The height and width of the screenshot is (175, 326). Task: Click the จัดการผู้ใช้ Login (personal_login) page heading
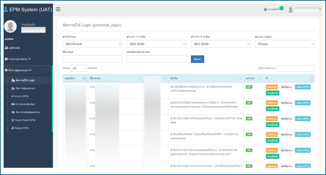(x=92, y=25)
